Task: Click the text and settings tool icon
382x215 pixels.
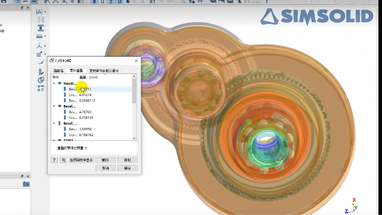Action: (41, 88)
